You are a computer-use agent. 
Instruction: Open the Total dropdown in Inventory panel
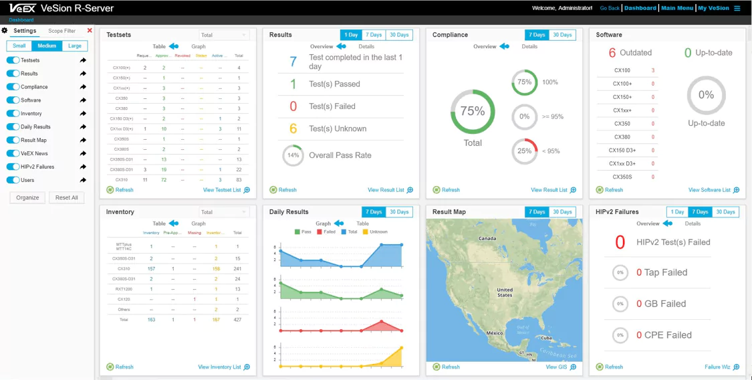tap(224, 212)
